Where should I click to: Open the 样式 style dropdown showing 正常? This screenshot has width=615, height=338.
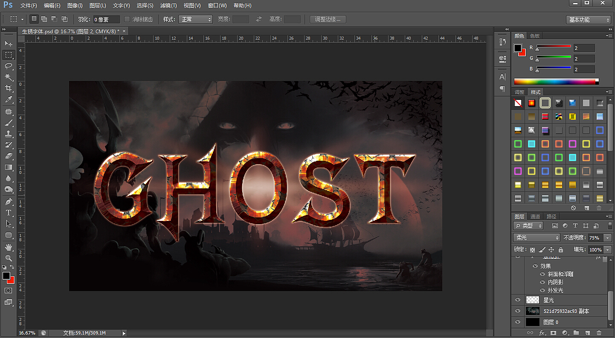(195, 19)
